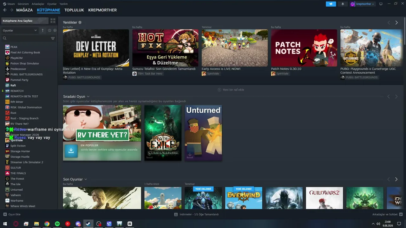
Task: Open Discord from the taskbar
Action: (78, 224)
